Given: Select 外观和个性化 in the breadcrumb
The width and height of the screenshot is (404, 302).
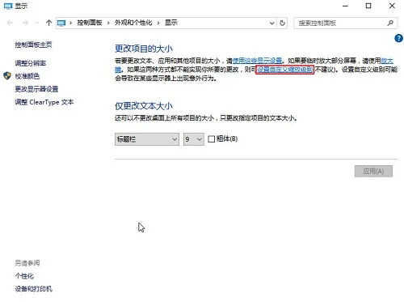Looking at the screenshot, I should click(x=133, y=23).
